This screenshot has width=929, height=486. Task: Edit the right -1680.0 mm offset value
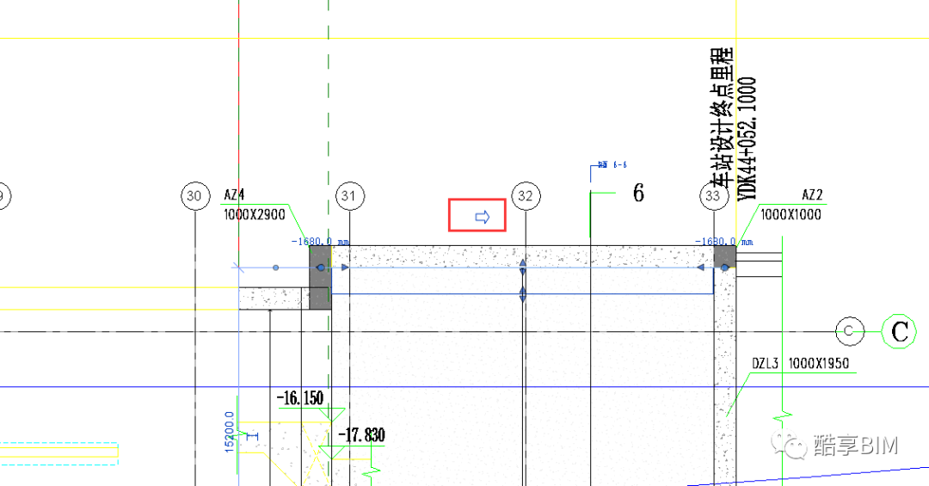[724, 242]
